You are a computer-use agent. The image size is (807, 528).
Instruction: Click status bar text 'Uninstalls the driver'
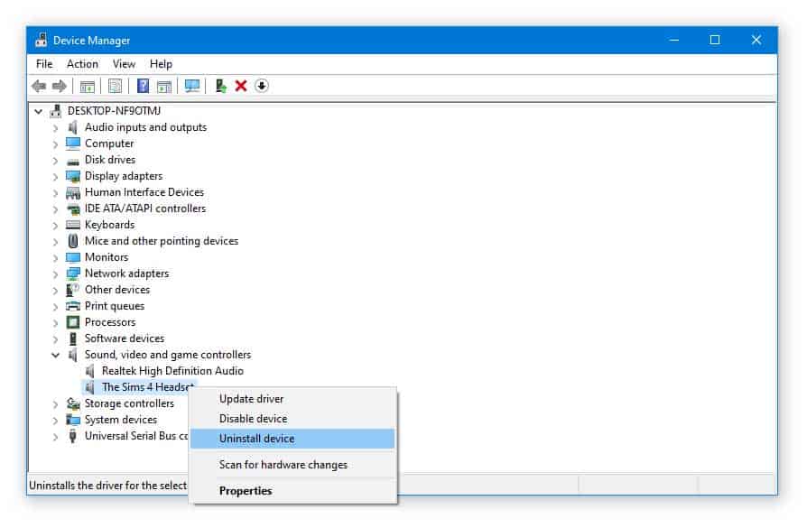(x=108, y=486)
